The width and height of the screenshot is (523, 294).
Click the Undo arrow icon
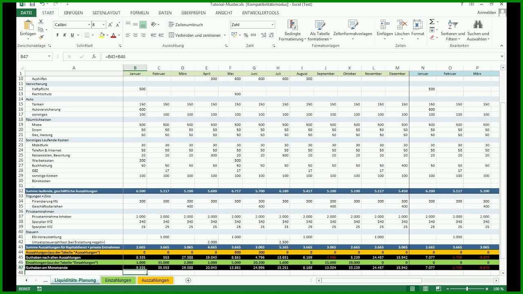(x=42, y=4)
